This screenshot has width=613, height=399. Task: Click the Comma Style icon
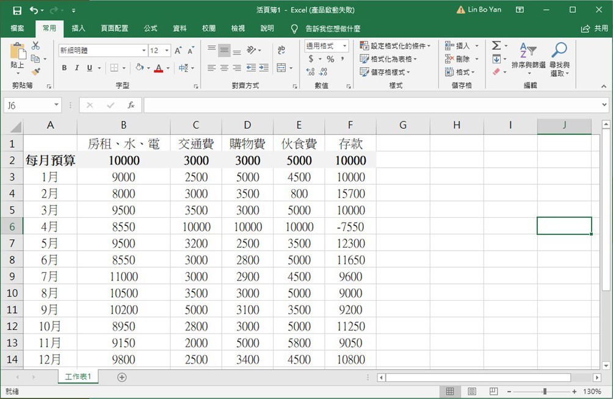[343, 59]
